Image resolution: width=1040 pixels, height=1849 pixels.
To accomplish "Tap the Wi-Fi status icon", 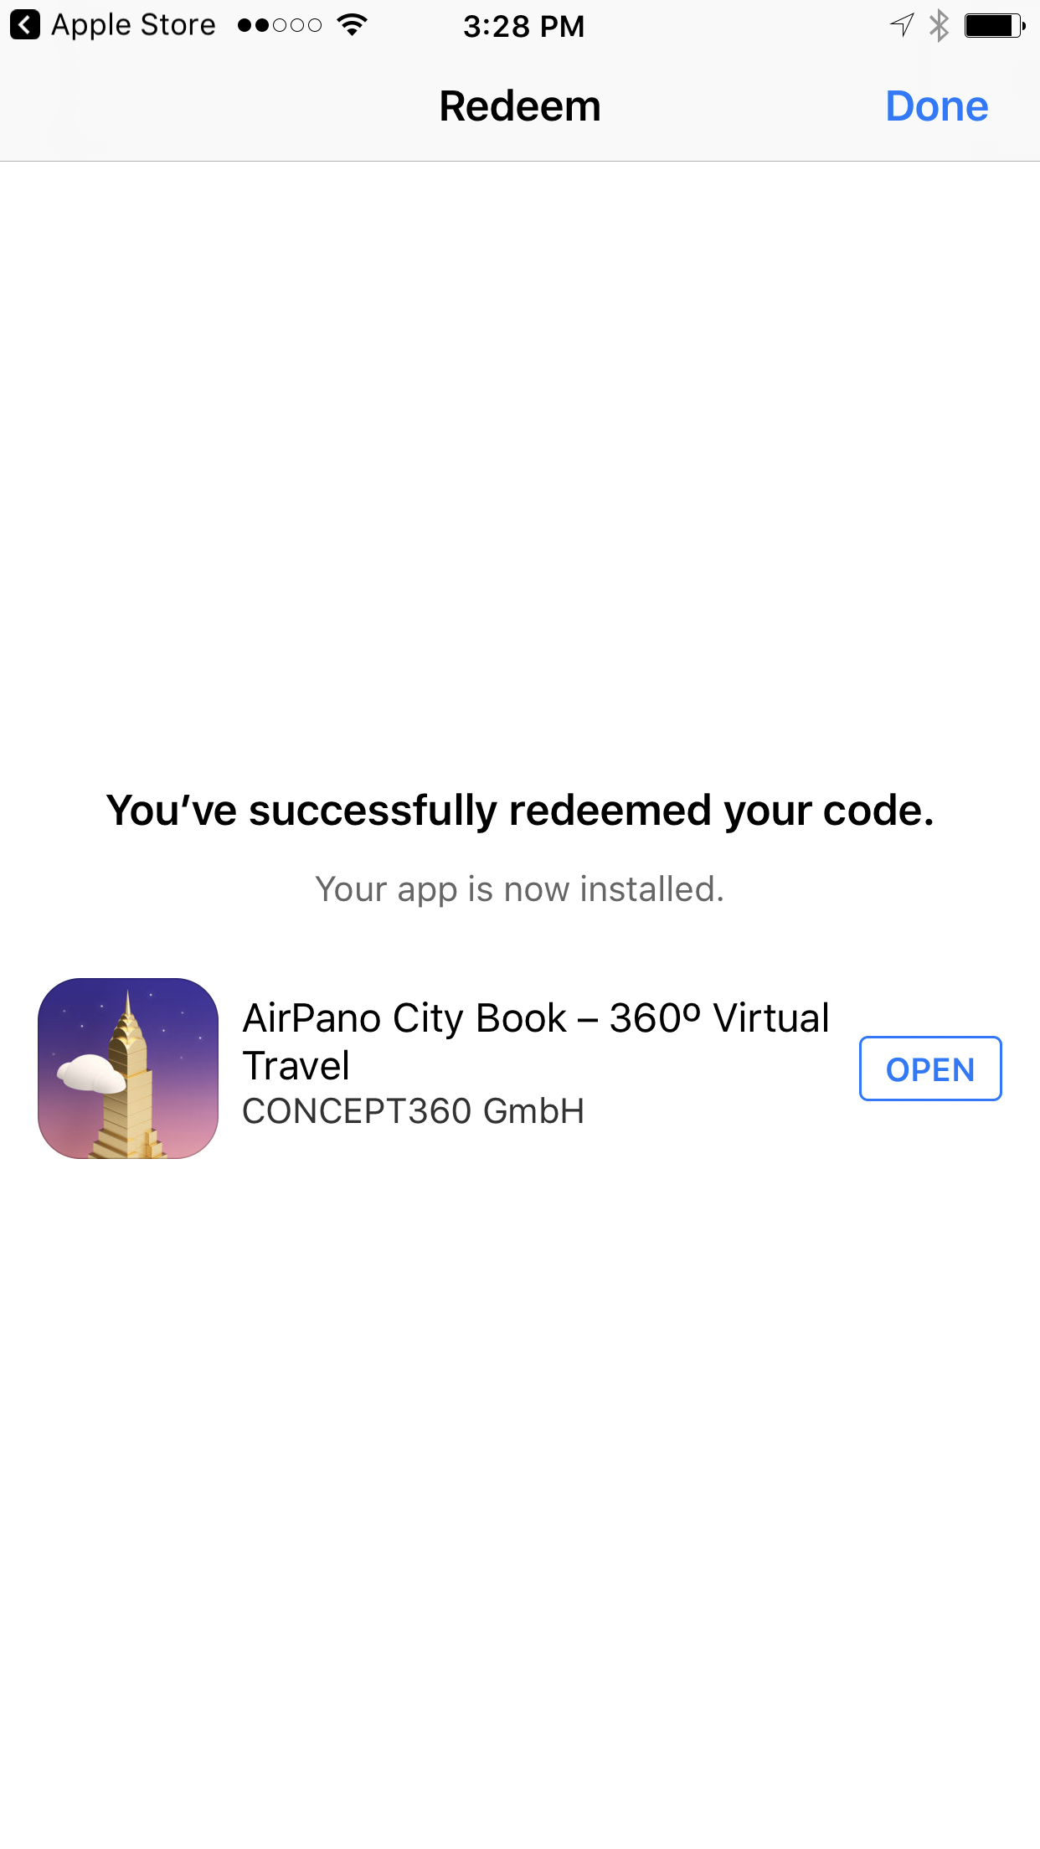I will point(353,25).
